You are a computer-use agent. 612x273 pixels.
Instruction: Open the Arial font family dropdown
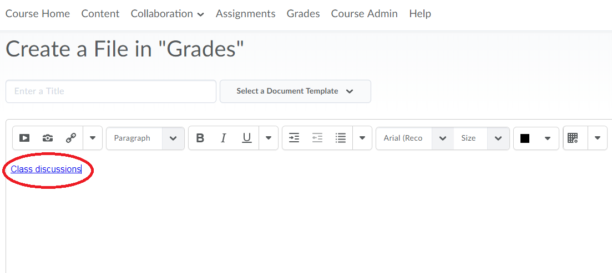(x=414, y=138)
